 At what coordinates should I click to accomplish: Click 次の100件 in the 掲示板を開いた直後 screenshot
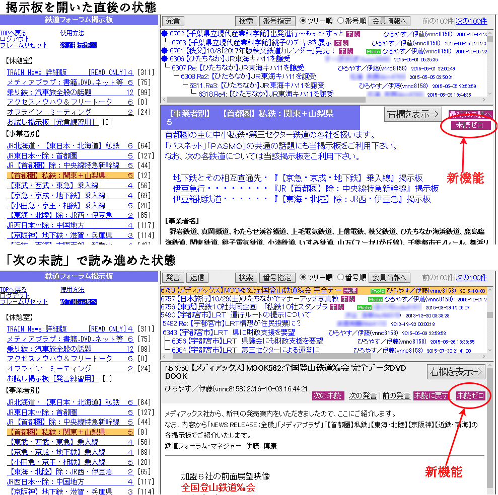click(x=471, y=21)
